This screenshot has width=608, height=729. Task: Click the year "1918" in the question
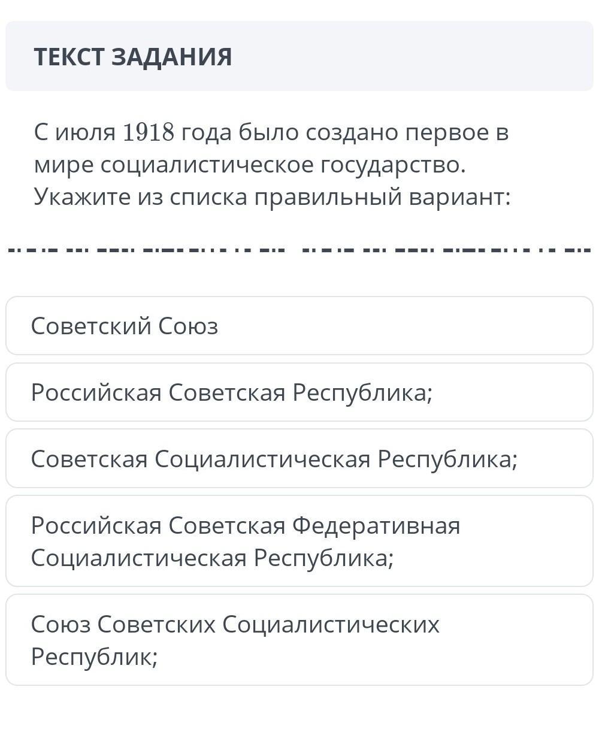point(149,132)
